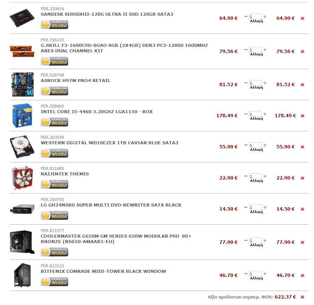Decrease the LG DVD-Rewriter quantity with minus
314x305 pixels.
246,207
